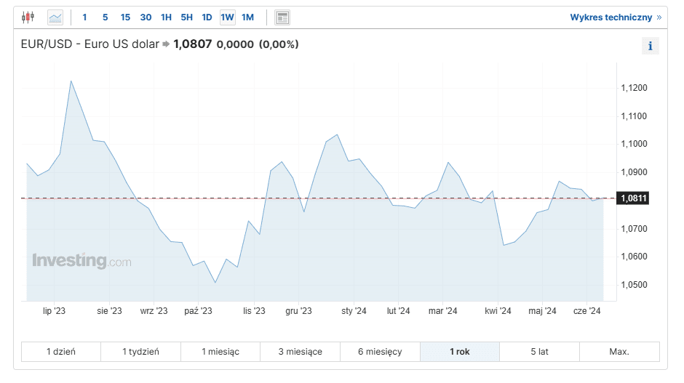Set the interval to 5 minutes
684x383 pixels.
click(x=105, y=17)
